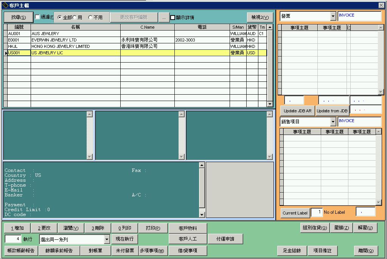Screen dimensions: 387x259
Task: Click the ellipsis button beside 更改客戶編號
Action: [x=164, y=17]
